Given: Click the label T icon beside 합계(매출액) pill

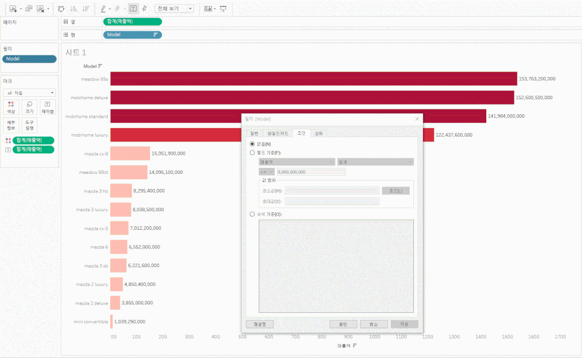Looking at the screenshot, I should [x=8, y=150].
